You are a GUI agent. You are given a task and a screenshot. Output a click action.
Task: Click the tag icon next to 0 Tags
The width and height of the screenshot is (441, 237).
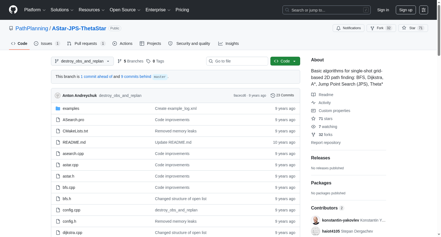148,61
